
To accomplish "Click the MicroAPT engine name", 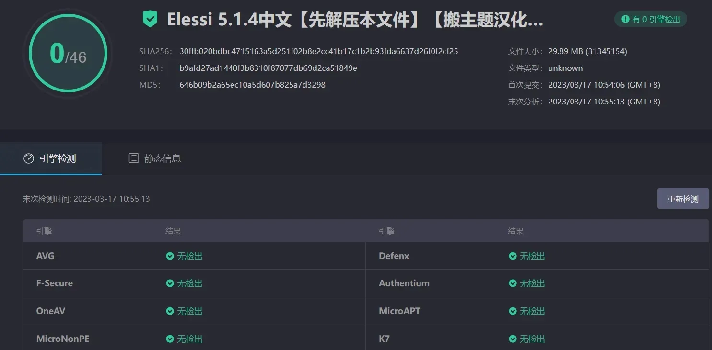I will point(400,311).
